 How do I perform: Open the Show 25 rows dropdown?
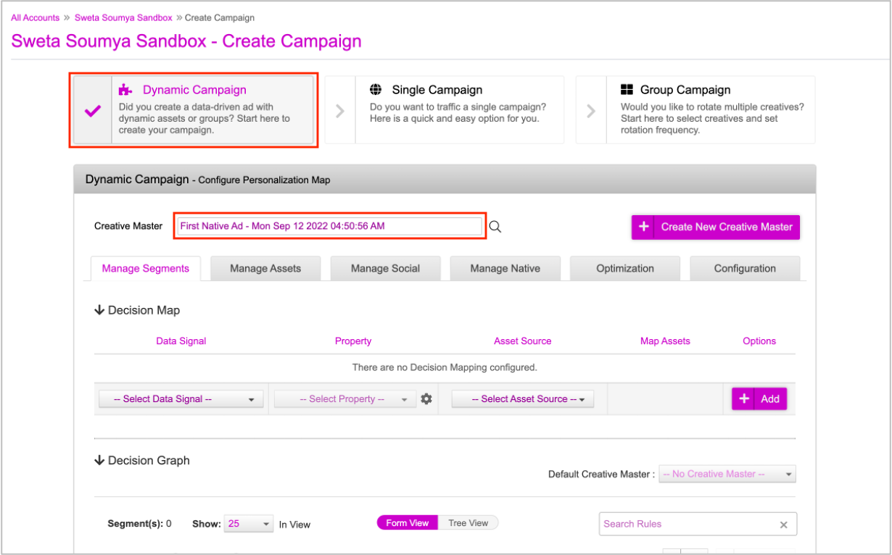pos(249,524)
